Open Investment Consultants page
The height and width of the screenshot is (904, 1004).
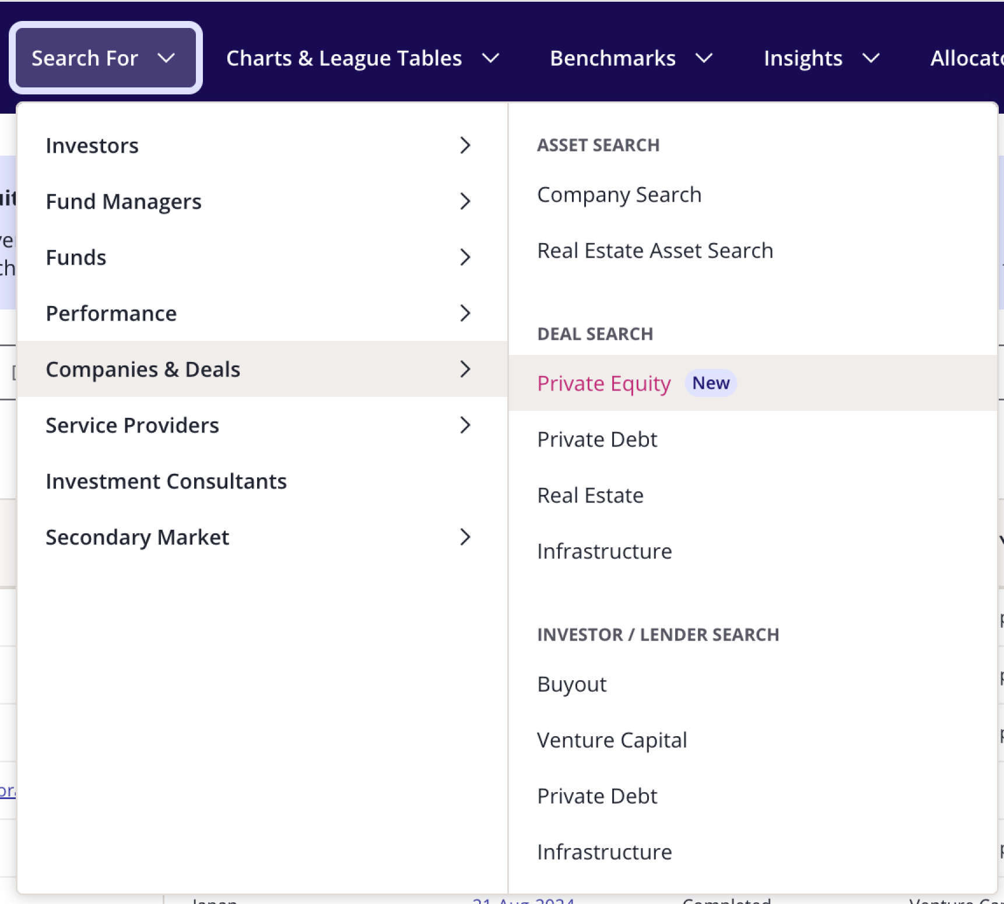(166, 481)
